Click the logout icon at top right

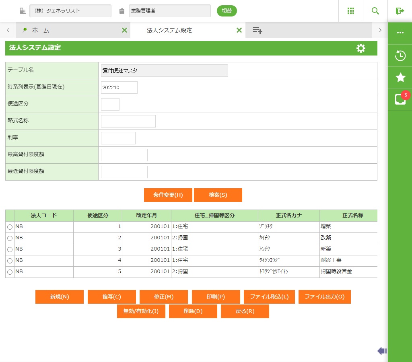[x=400, y=11]
